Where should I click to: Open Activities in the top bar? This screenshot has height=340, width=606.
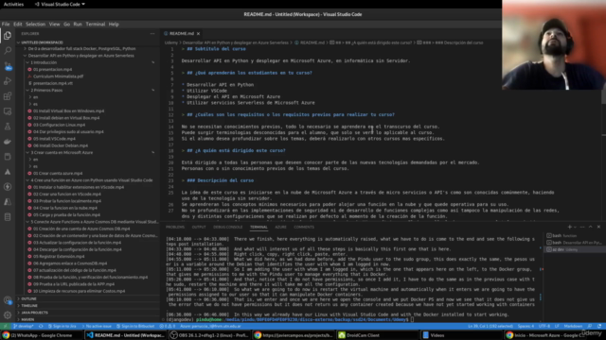(13, 4)
